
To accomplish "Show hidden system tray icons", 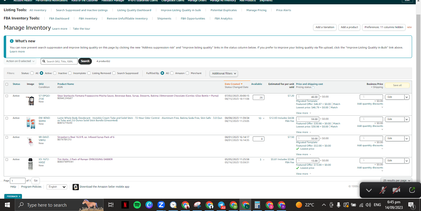I will click(324, 205).
